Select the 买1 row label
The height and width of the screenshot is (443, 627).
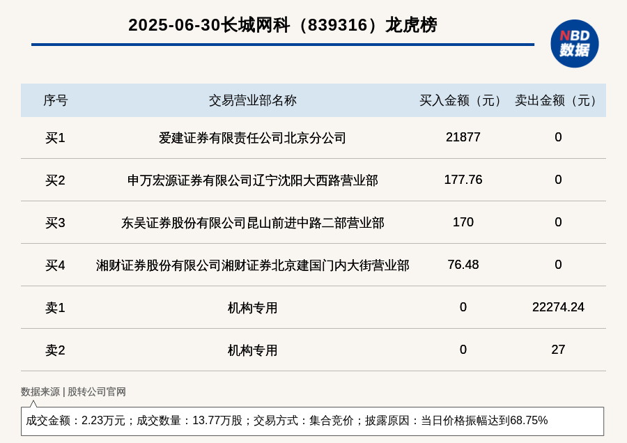(x=55, y=138)
